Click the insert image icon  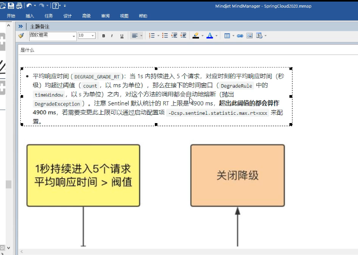pos(249,36)
